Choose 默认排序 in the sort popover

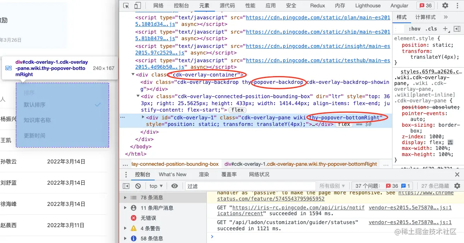[x=62, y=105]
